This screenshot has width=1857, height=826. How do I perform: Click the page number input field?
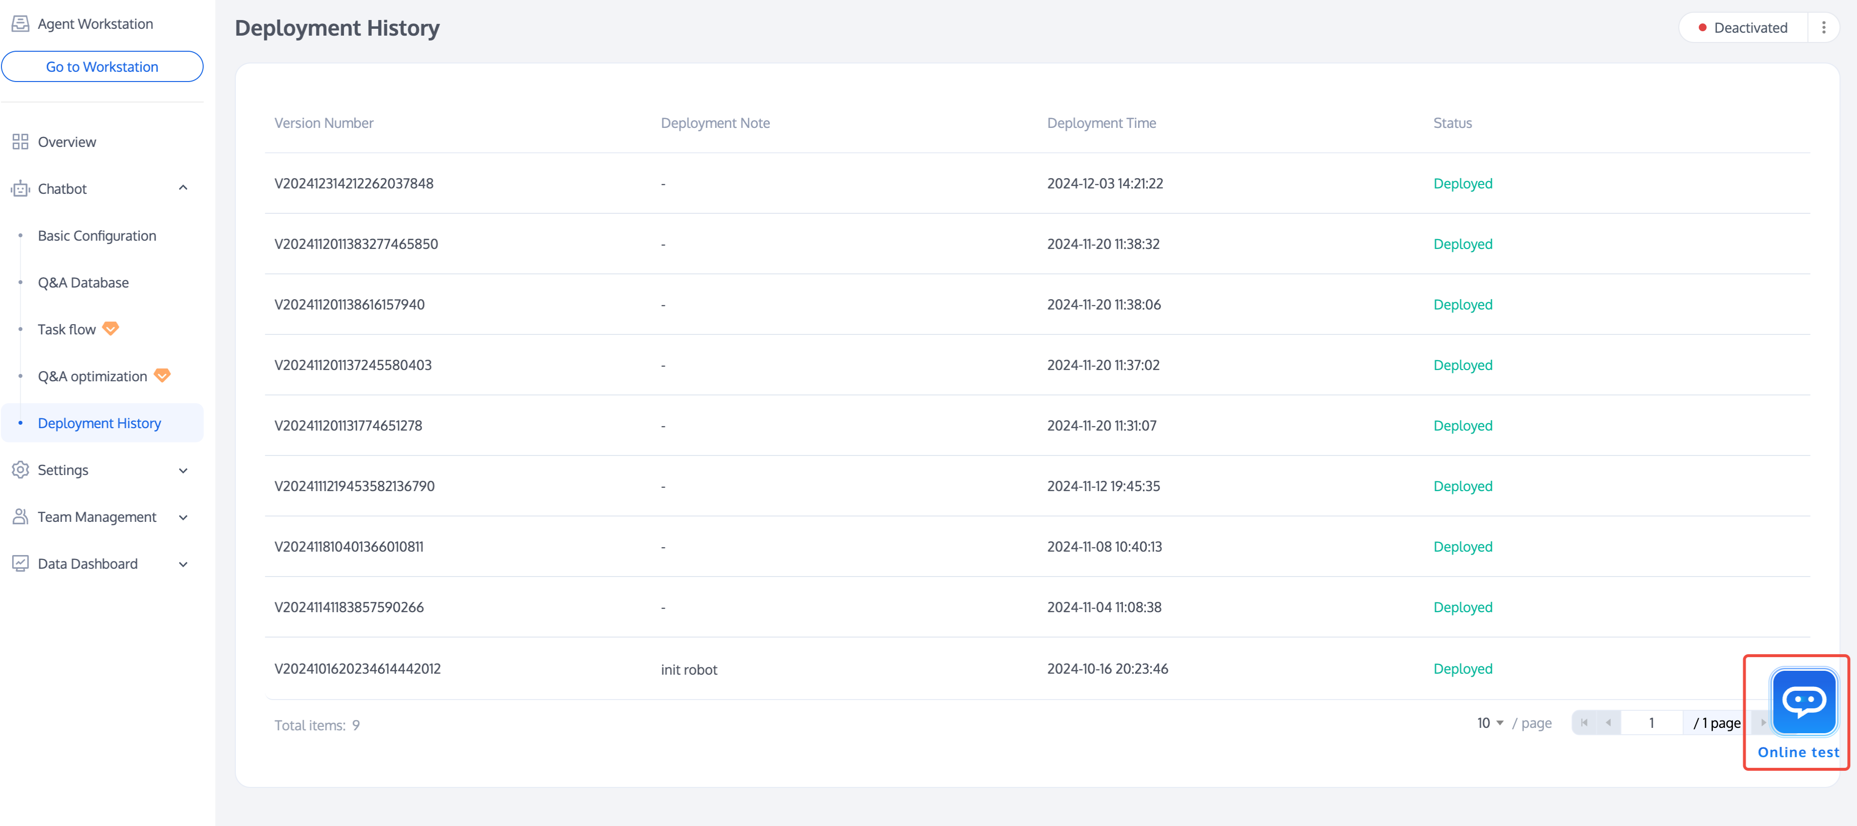coord(1651,723)
